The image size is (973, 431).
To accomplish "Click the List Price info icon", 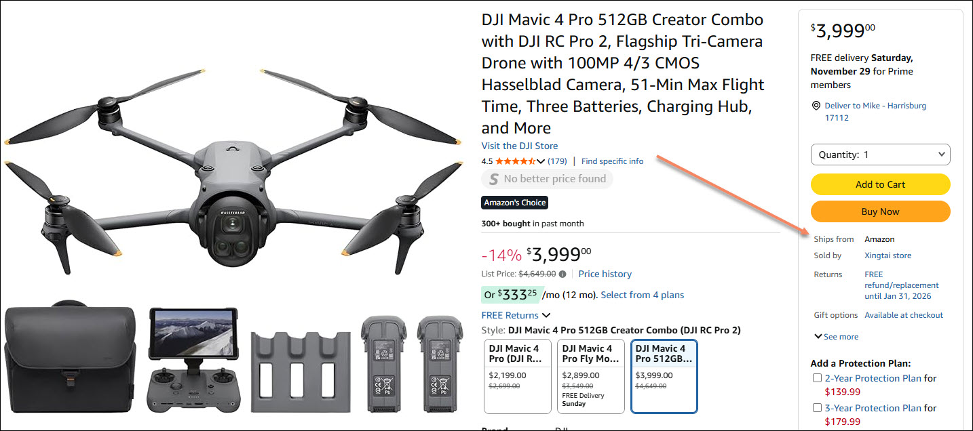I will (x=562, y=274).
